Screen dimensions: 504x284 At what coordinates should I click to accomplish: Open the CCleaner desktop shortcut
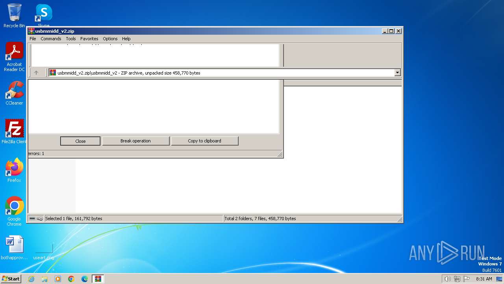14,93
